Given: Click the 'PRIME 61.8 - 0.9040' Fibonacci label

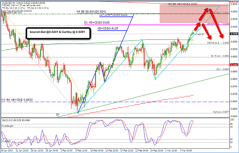Looking at the screenshot, I should (218, 43).
